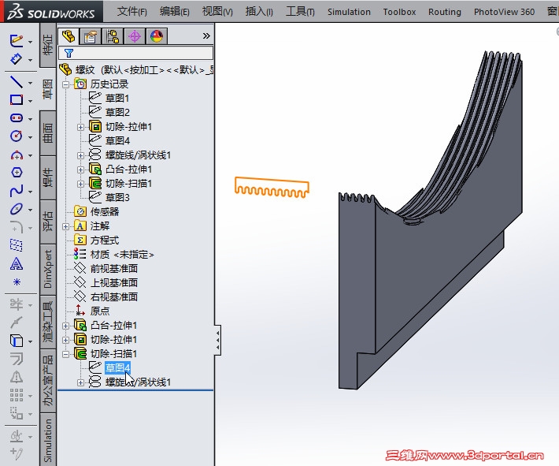The image size is (559, 466).
Task: Open the Circle tool dropdown arrow
Action: click(30, 137)
